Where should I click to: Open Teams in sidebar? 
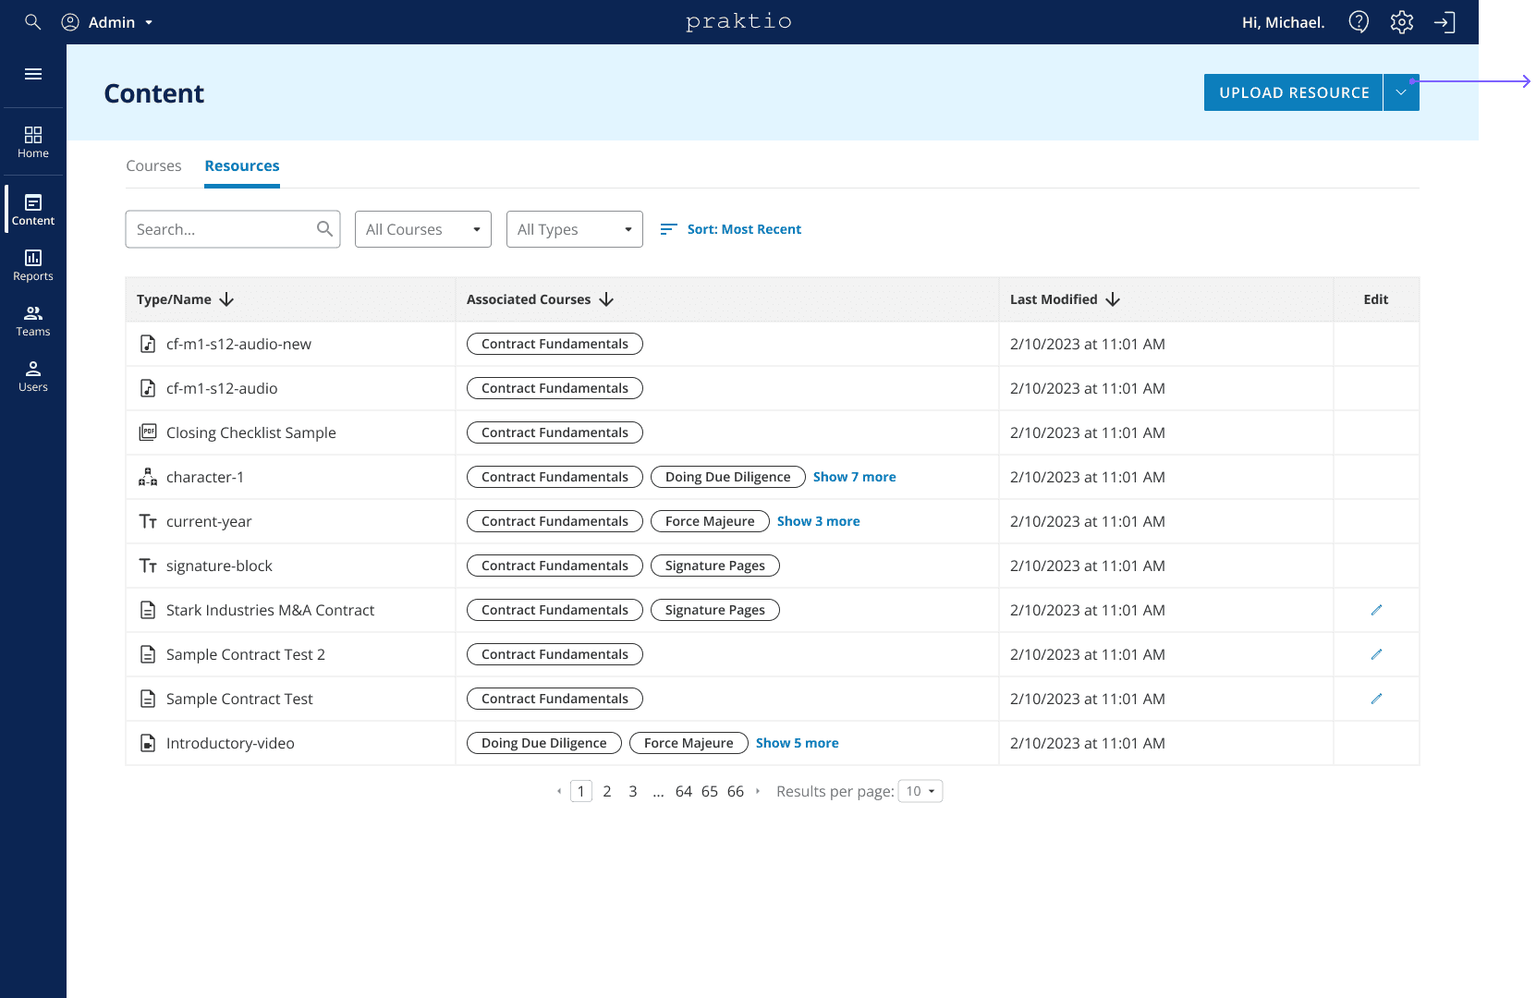coord(33,321)
